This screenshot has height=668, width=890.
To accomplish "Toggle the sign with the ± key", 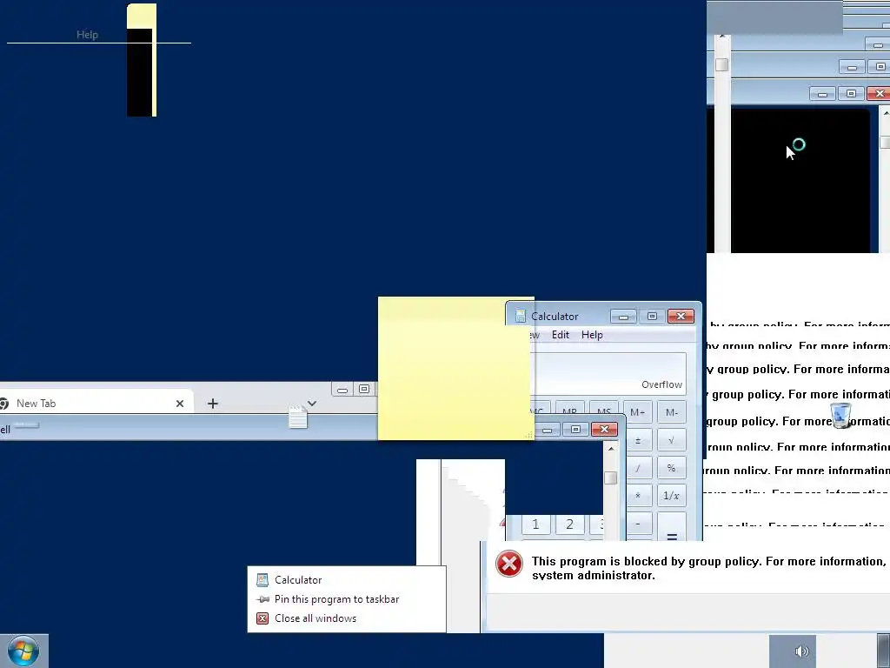I will [638, 440].
